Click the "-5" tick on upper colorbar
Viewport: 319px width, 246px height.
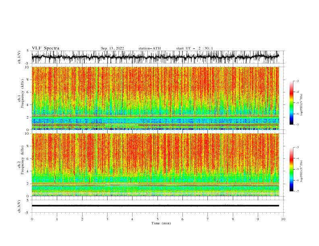tap(297, 103)
